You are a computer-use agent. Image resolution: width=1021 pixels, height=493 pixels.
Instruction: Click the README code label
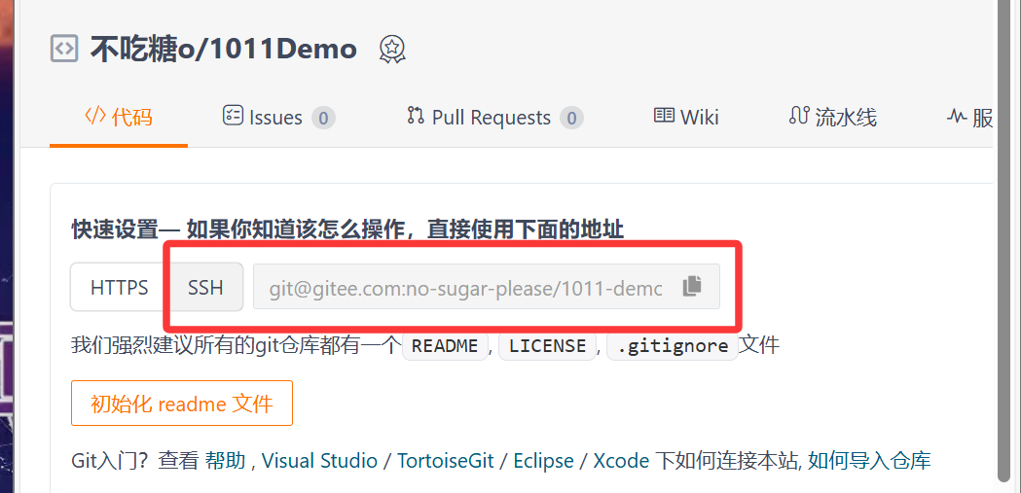click(x=446, y=346)
